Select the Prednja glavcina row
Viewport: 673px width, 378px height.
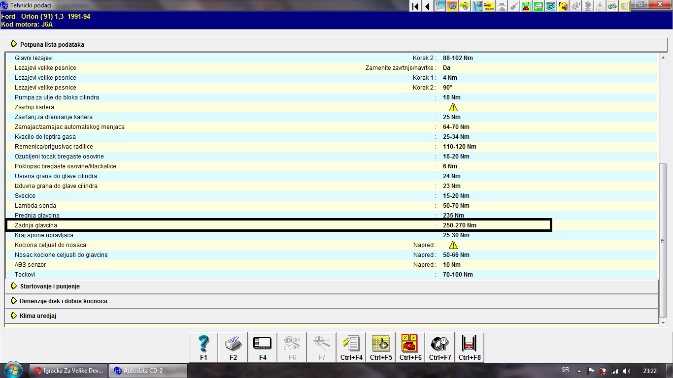(x=331, y=215)
